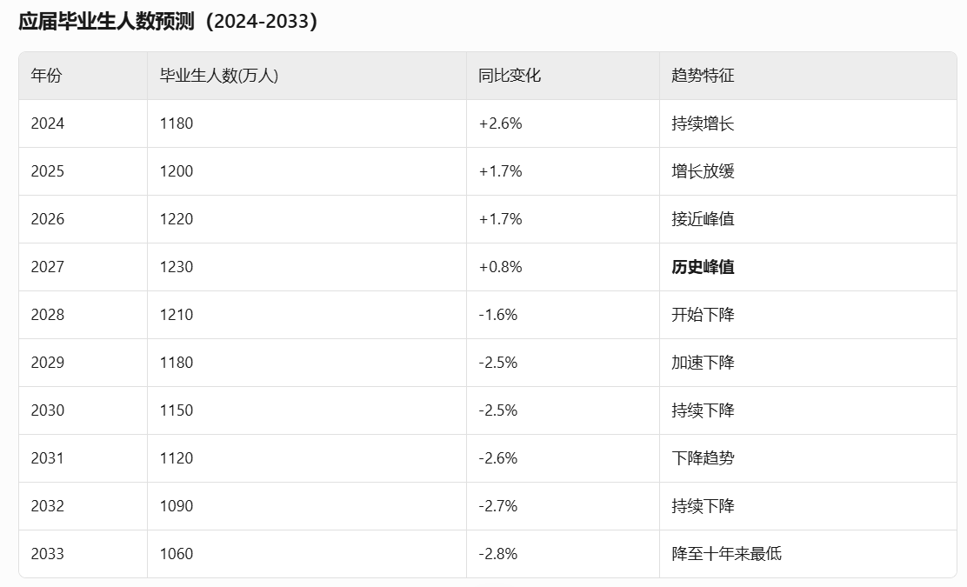967x587 pixels.
Task: Click the 2028 year cell
Action: coord(48,315)
